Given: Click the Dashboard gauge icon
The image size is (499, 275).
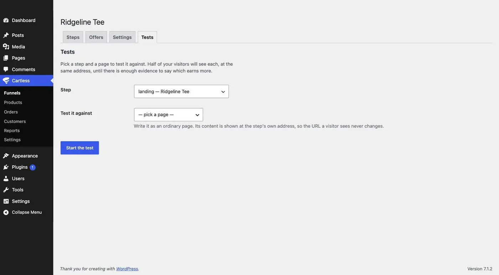Looking at the screenshot, I should (6, 20).
